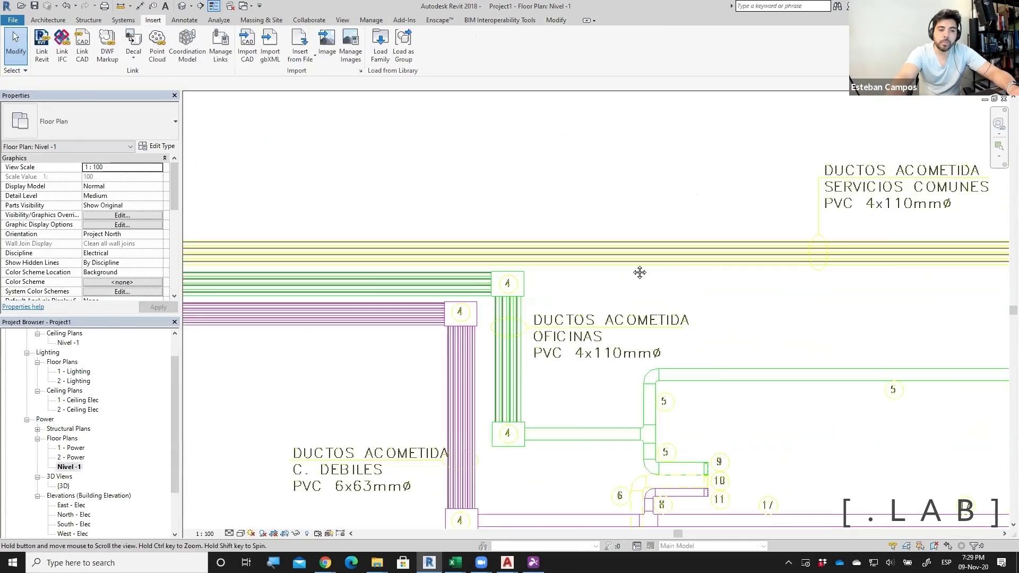Open Excel from the Windows taskbar

coord(455,562)
